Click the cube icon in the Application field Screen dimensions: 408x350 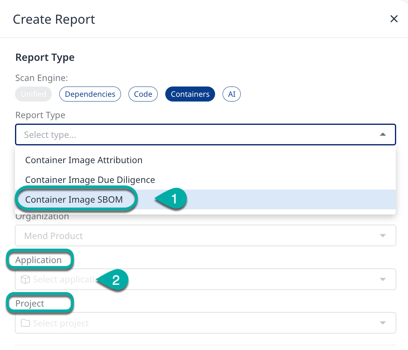pos(26,280)
